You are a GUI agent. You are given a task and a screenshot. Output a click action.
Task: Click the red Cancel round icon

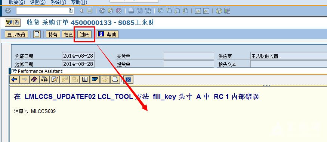(119, 11)
